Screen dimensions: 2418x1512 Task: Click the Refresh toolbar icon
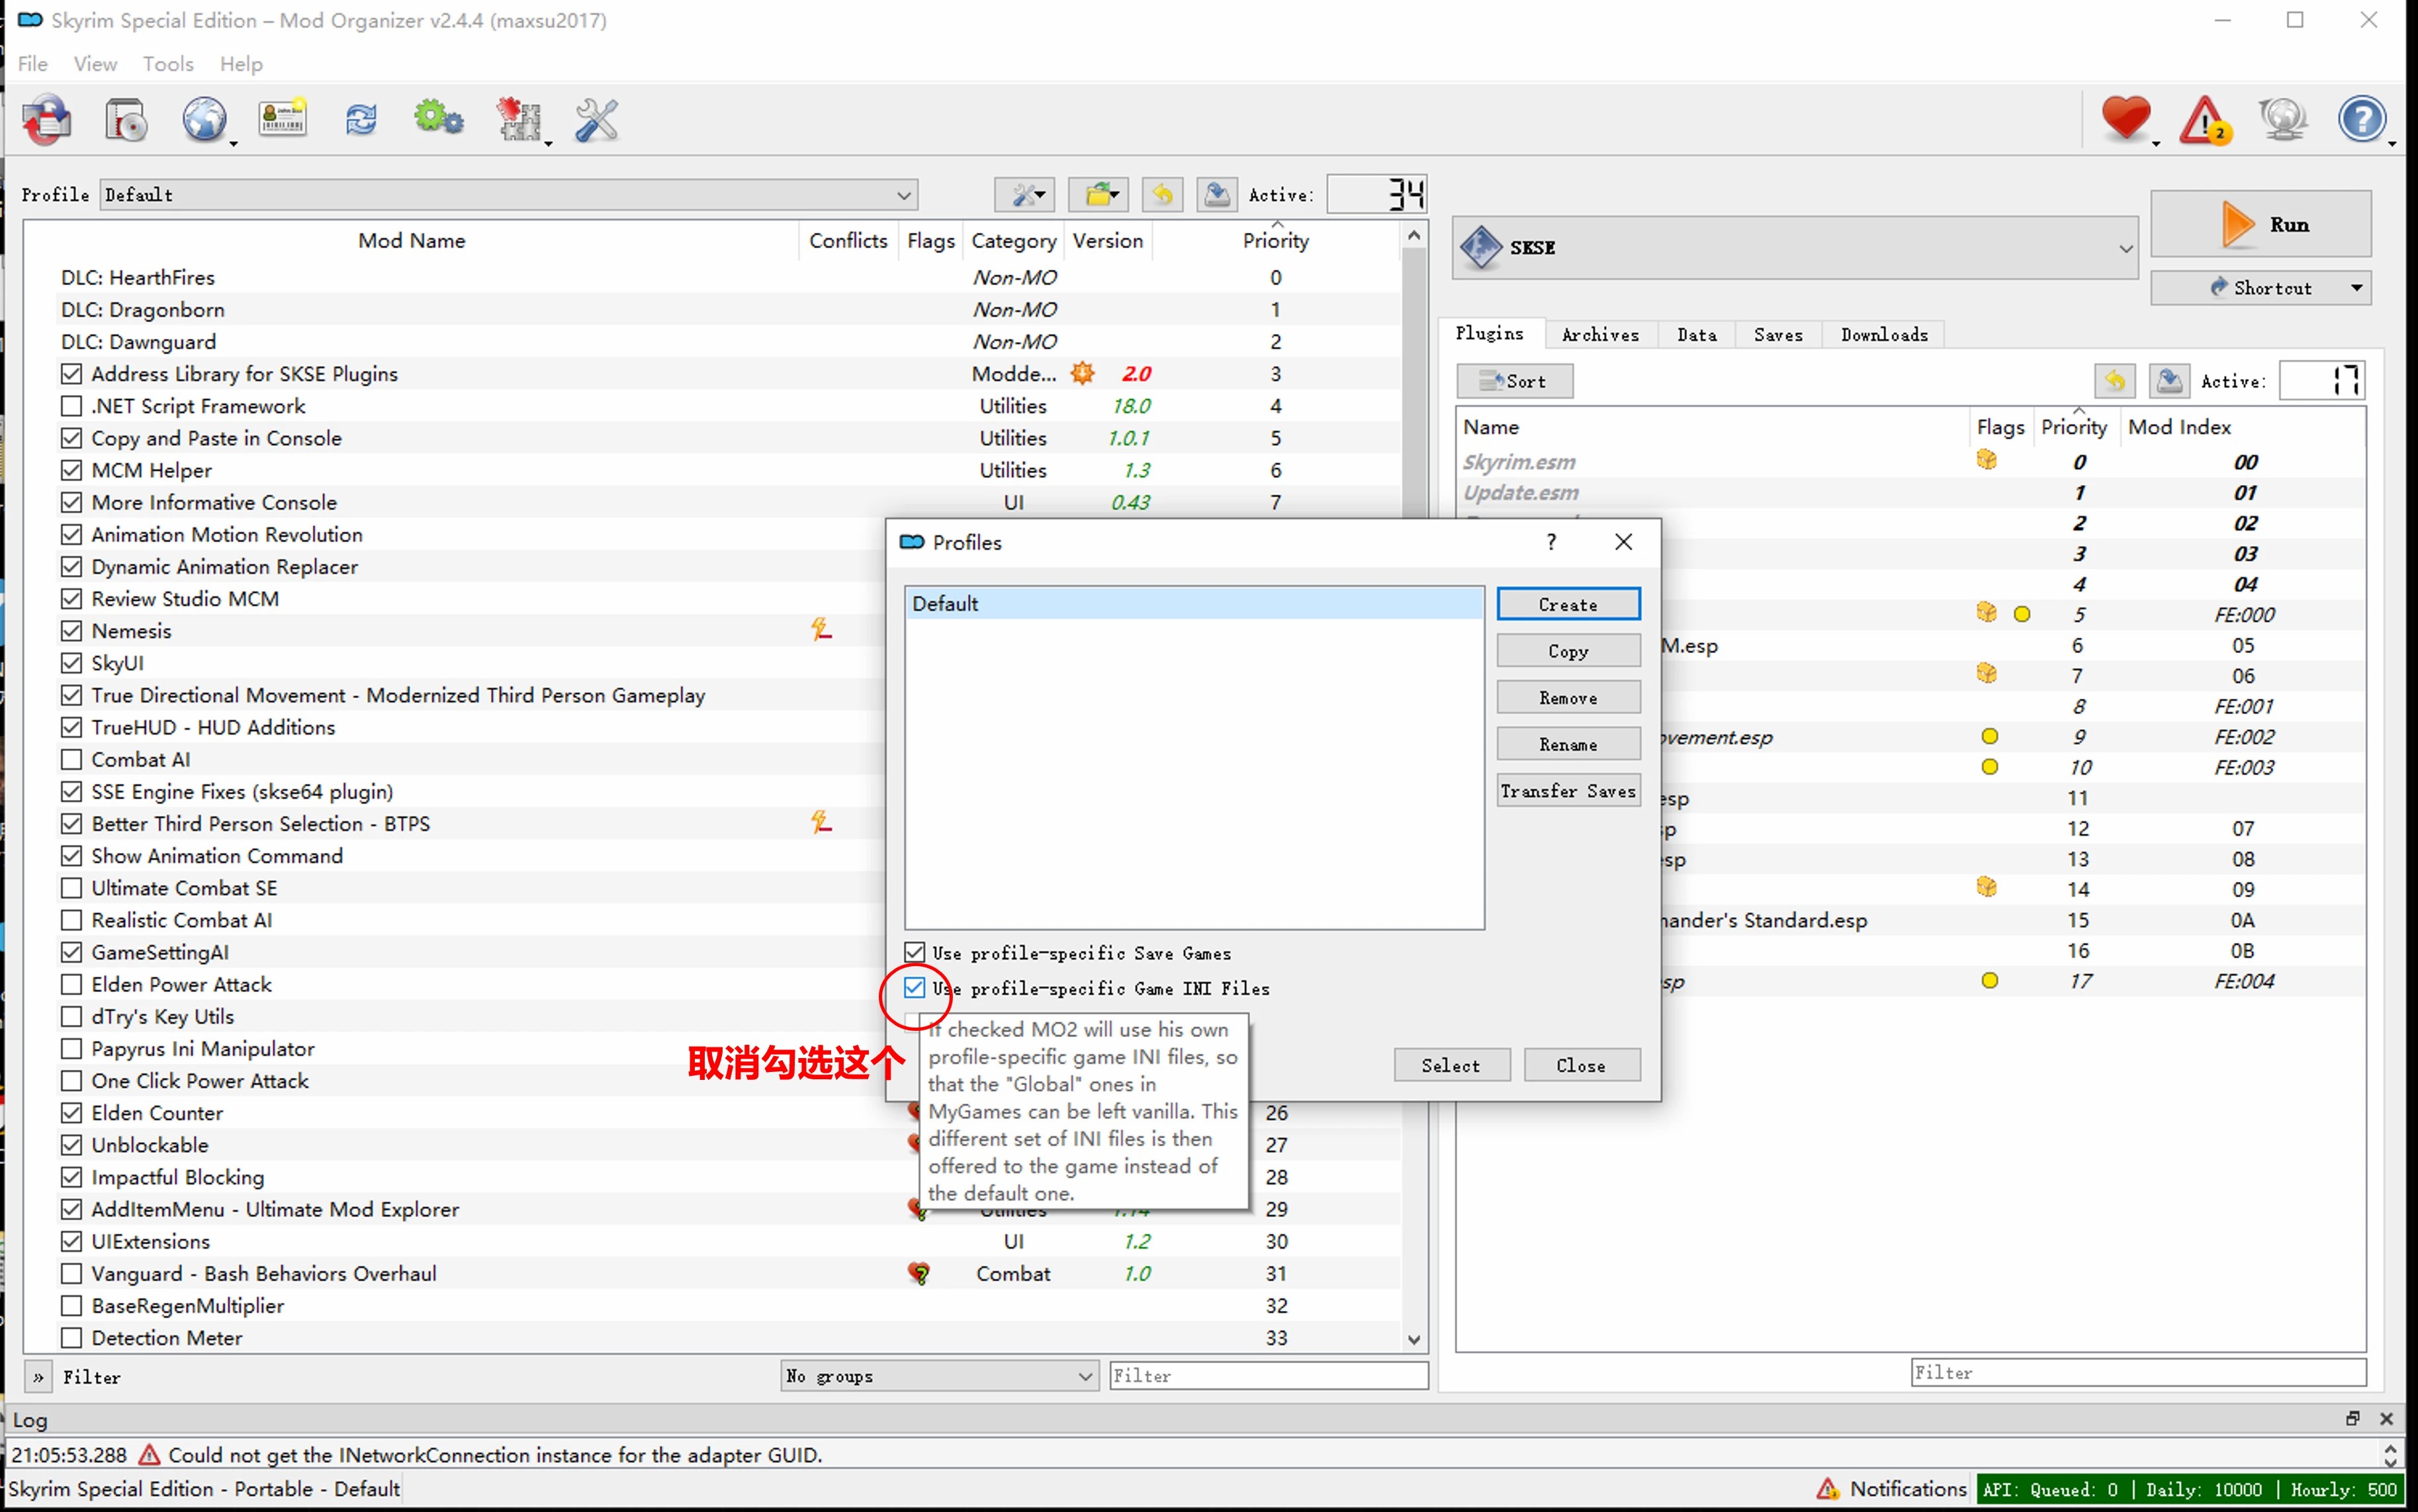tap(361, 121)
